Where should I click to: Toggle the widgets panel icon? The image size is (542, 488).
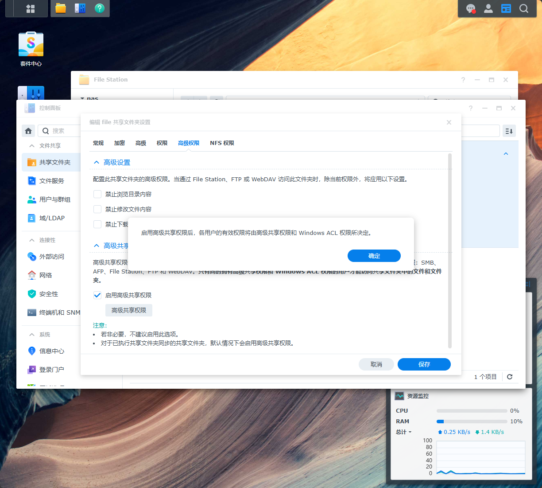click(506, 8)
